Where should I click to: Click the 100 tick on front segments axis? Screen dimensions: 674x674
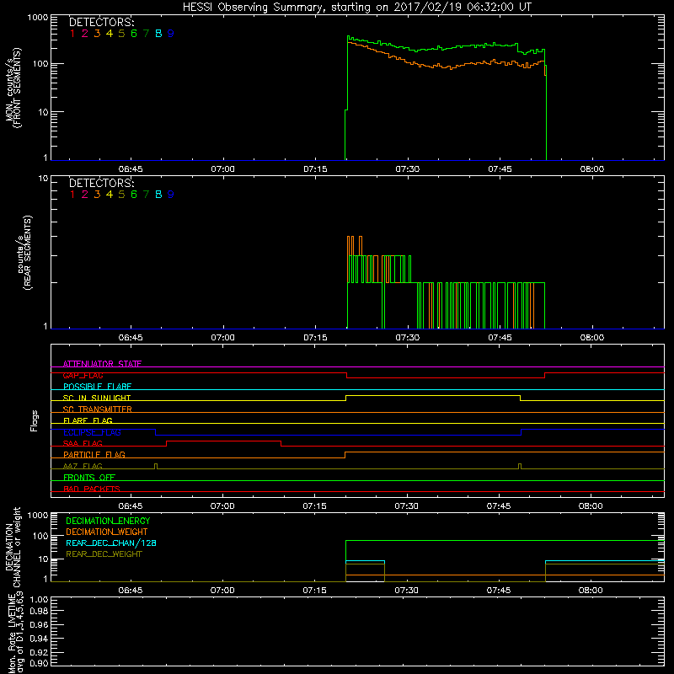pos(40,64)
